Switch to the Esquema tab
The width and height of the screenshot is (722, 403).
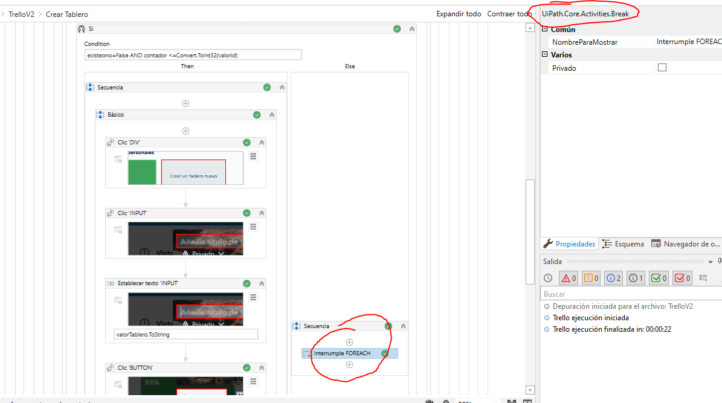pyautogui.click(x=623, y=243)
